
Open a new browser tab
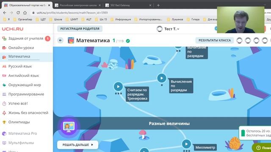click(x=158, y=5)
